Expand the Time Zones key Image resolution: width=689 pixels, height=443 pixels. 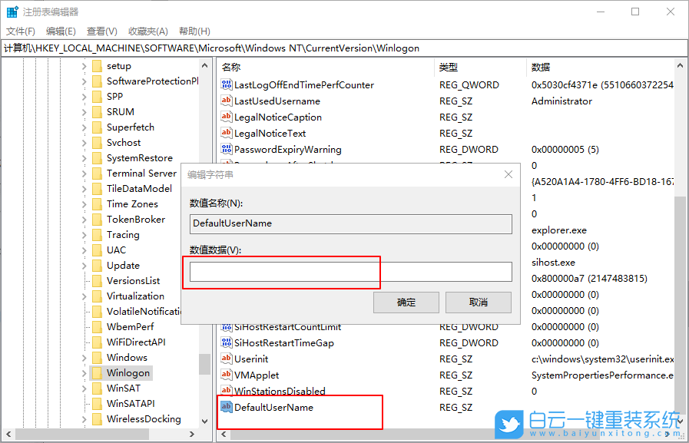point(84,203)
